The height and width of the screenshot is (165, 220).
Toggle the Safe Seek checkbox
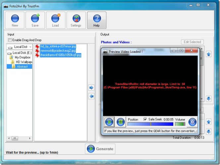point(145,119)
